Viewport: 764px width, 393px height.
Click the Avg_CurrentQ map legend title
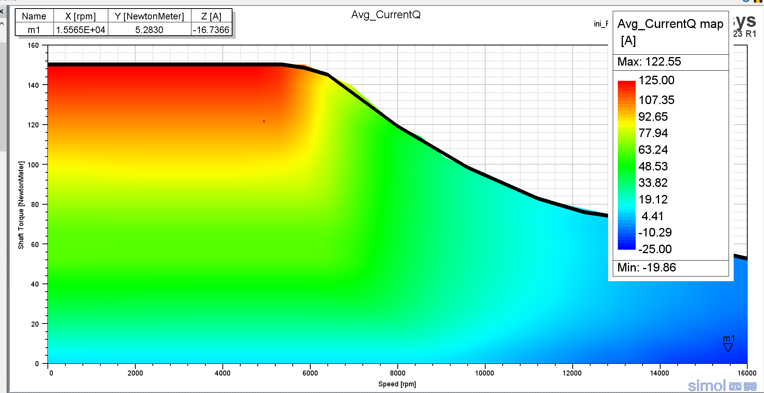[670, 32]
